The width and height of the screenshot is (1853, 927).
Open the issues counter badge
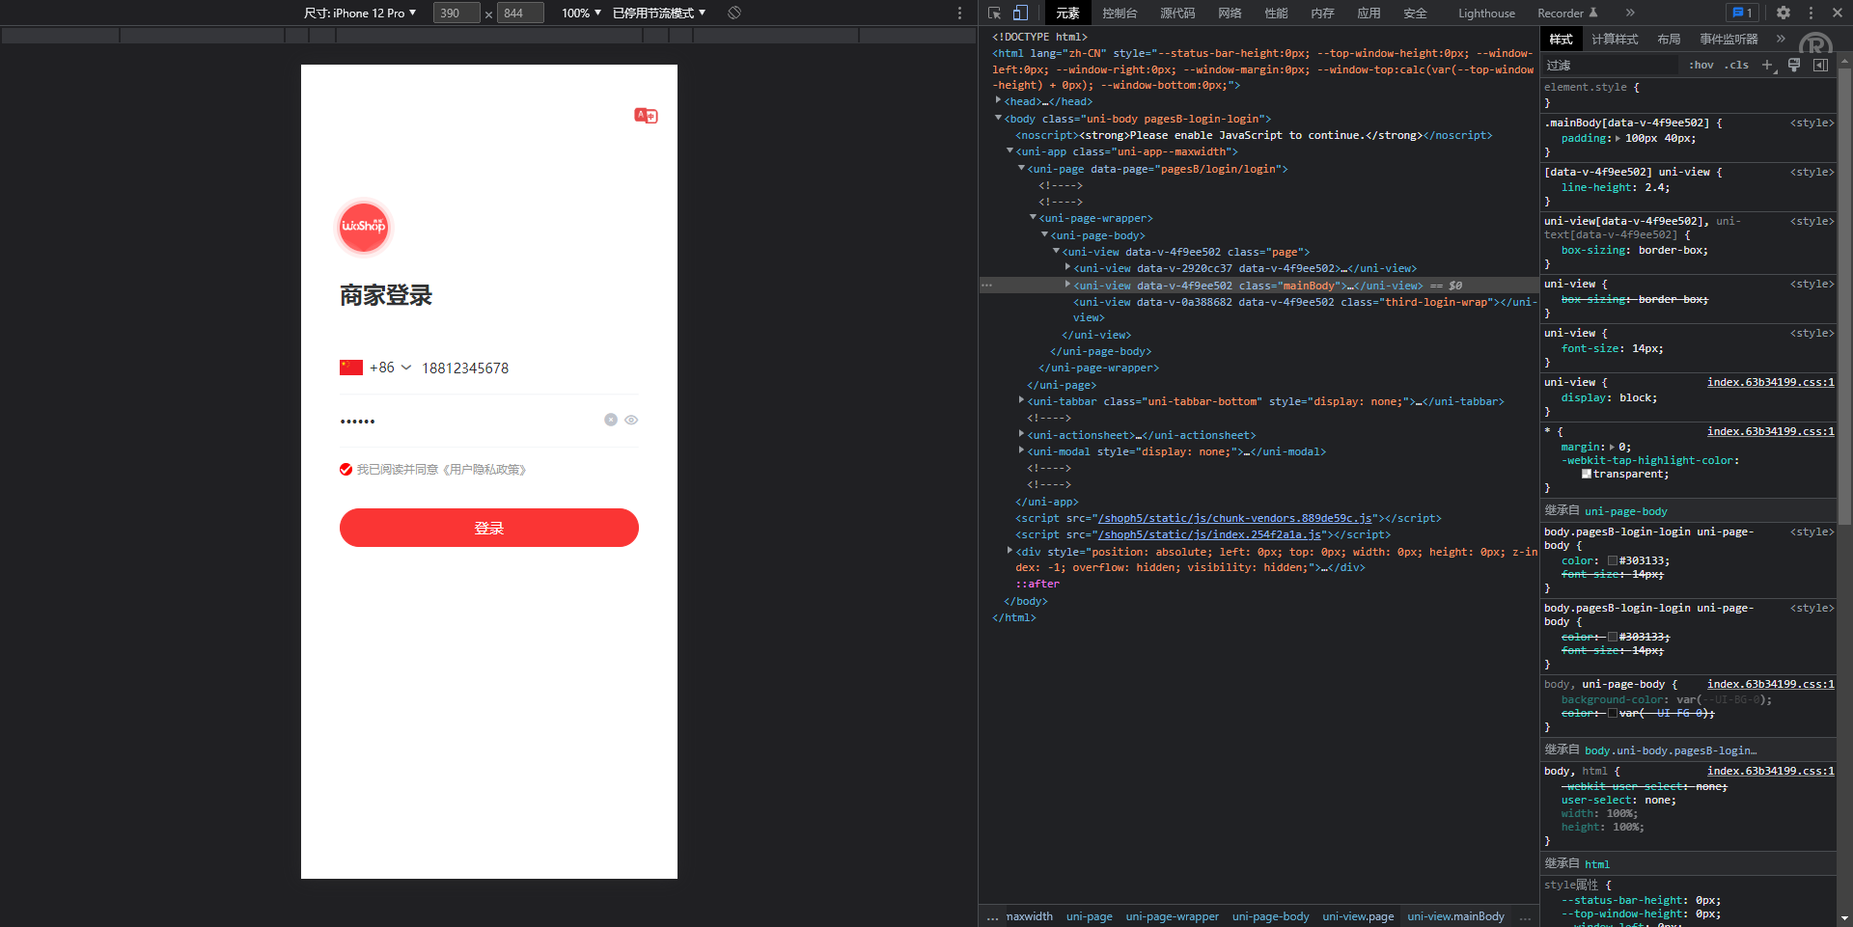pyautogui.click(x=1743, y=13)
